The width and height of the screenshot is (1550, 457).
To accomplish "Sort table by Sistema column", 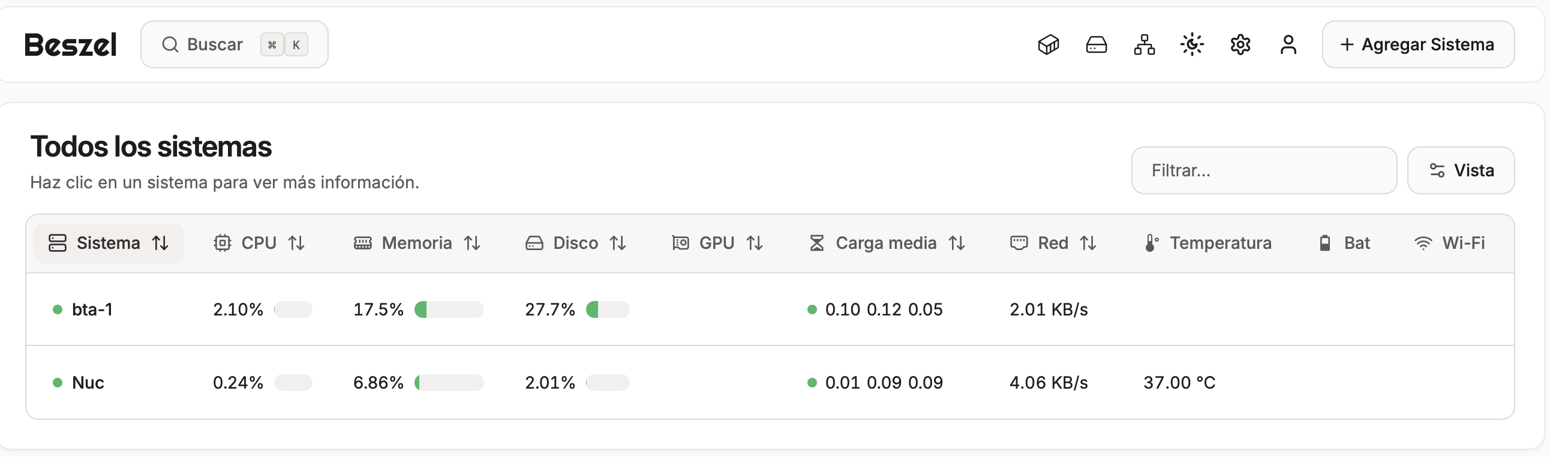I will click(x=109, y=243).
